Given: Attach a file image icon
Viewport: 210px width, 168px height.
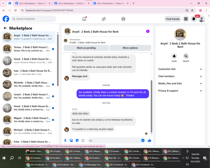Looking at the screenshot, I should pos(71,140).
